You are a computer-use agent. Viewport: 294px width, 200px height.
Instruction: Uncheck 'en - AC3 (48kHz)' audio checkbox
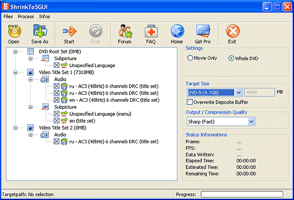point(56,100)
